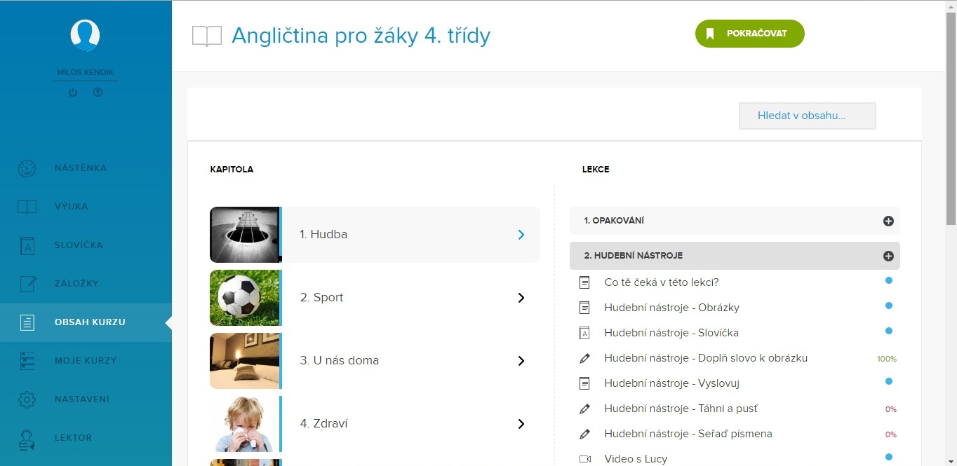
Task: Click the 100% progress indicator
Action: click(887, 359)
